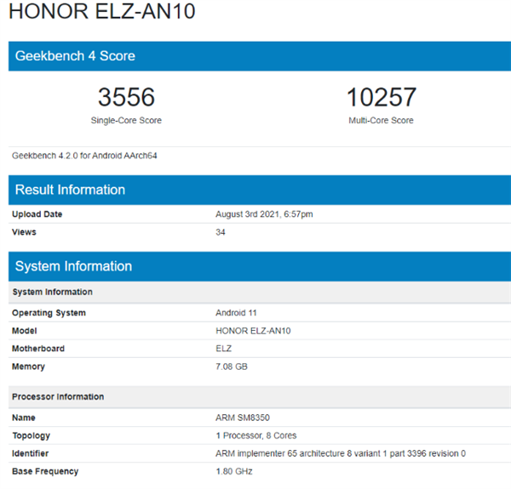Viewport: 511px width, 489px height.
Task: Click the Upload Date label
Action: pyautogui.click(x=37, y=214)
